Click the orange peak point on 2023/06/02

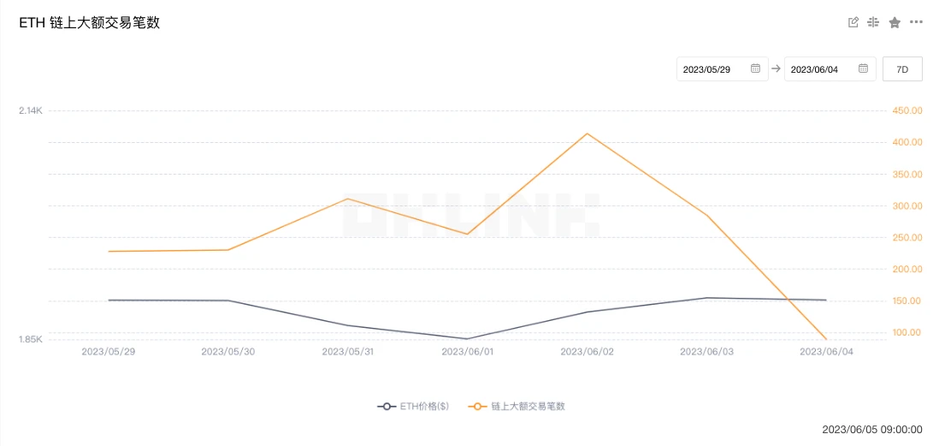[588, 134]
